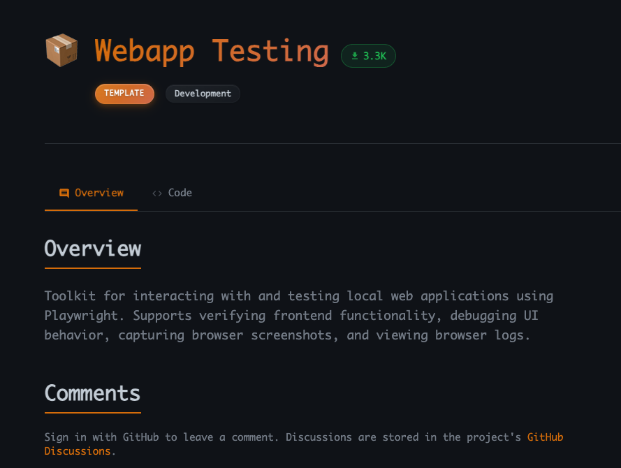
Task: Click the 3.3K downloads counter badge
Action: 368,56
